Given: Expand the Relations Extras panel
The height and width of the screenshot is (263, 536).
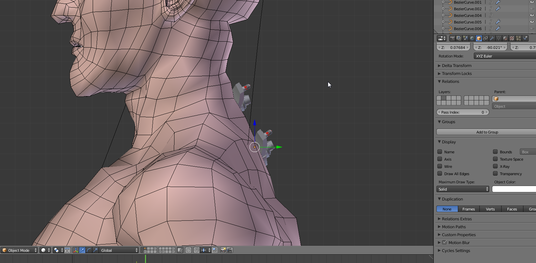Looking at the screenshot, I should tap(457, 219).
